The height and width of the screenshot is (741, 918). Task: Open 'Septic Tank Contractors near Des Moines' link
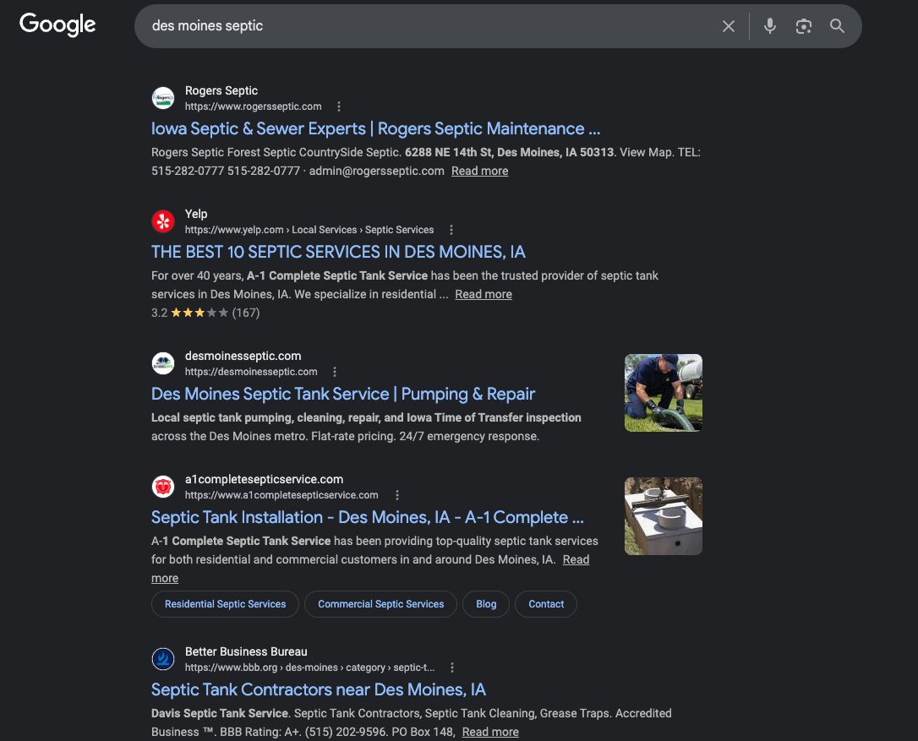point(319,689)
